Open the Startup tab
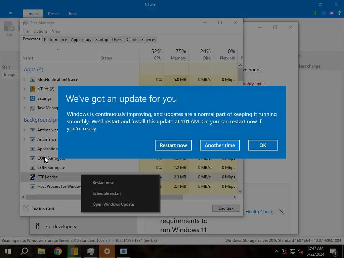This screenshot has height=258, width=344. pyautogui.click(x=101, y=40)
